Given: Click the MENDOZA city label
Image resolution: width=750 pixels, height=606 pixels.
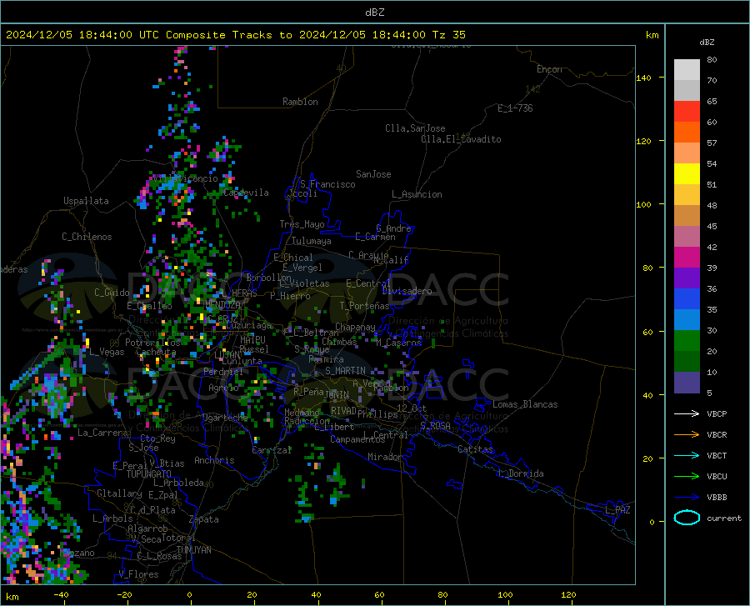Looking at the screenshot, I should [x=222, y=305].
